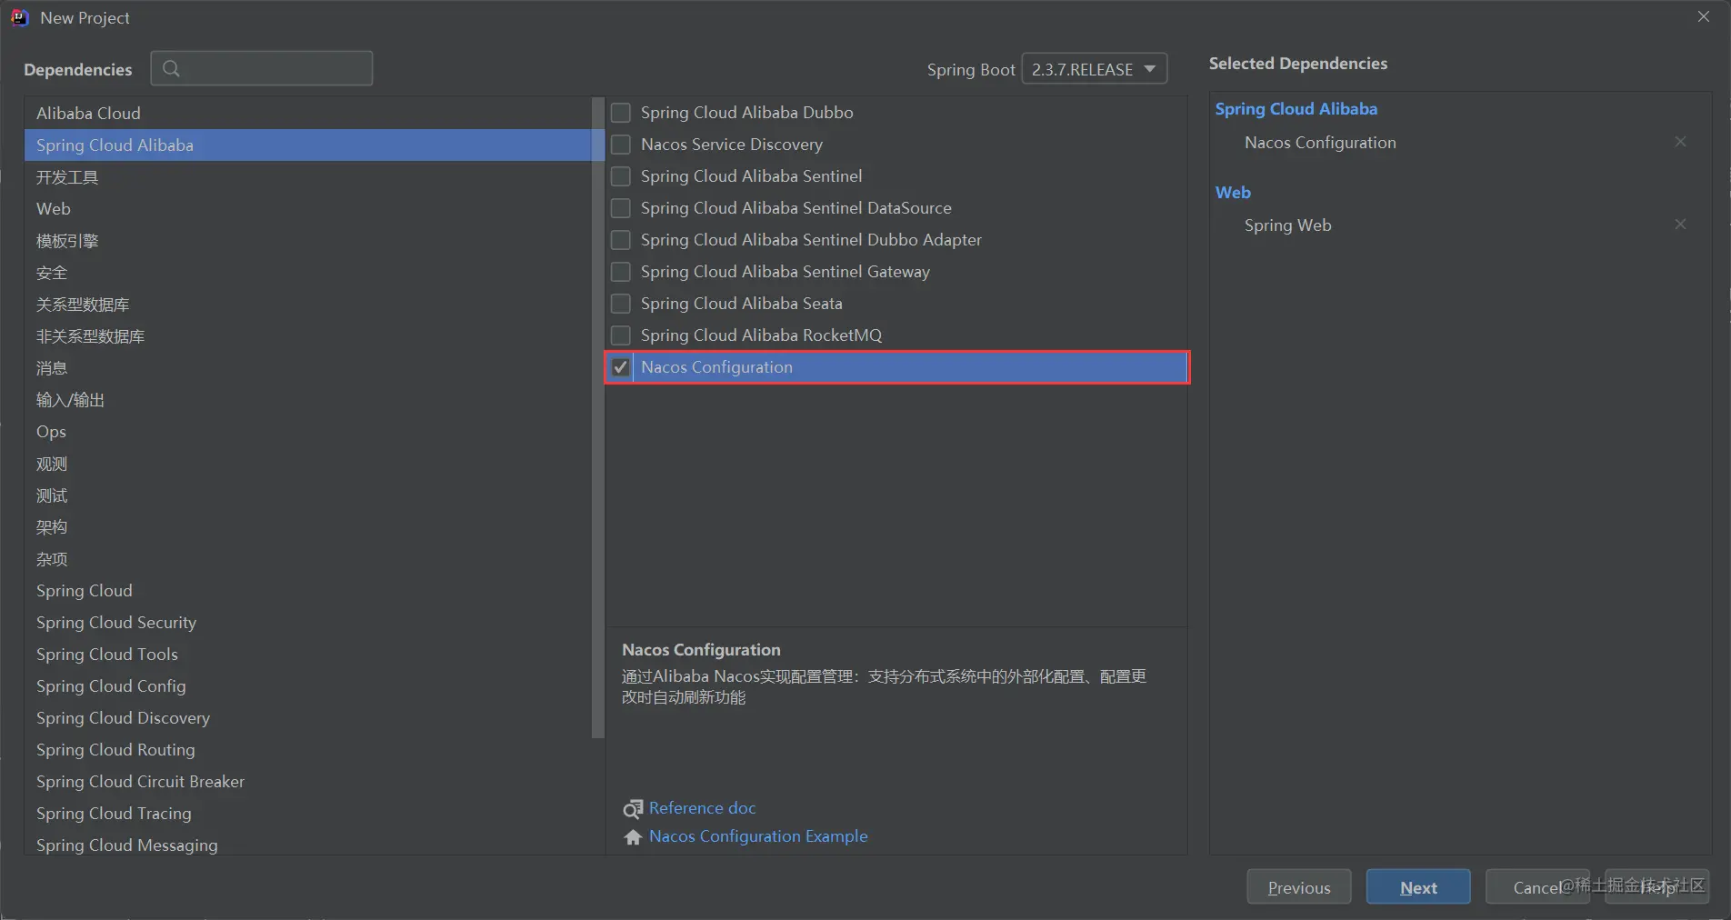The image size is (1731, 920).
Task: Open the Spring Boot version dropdown
Action: coord(1095,69)
